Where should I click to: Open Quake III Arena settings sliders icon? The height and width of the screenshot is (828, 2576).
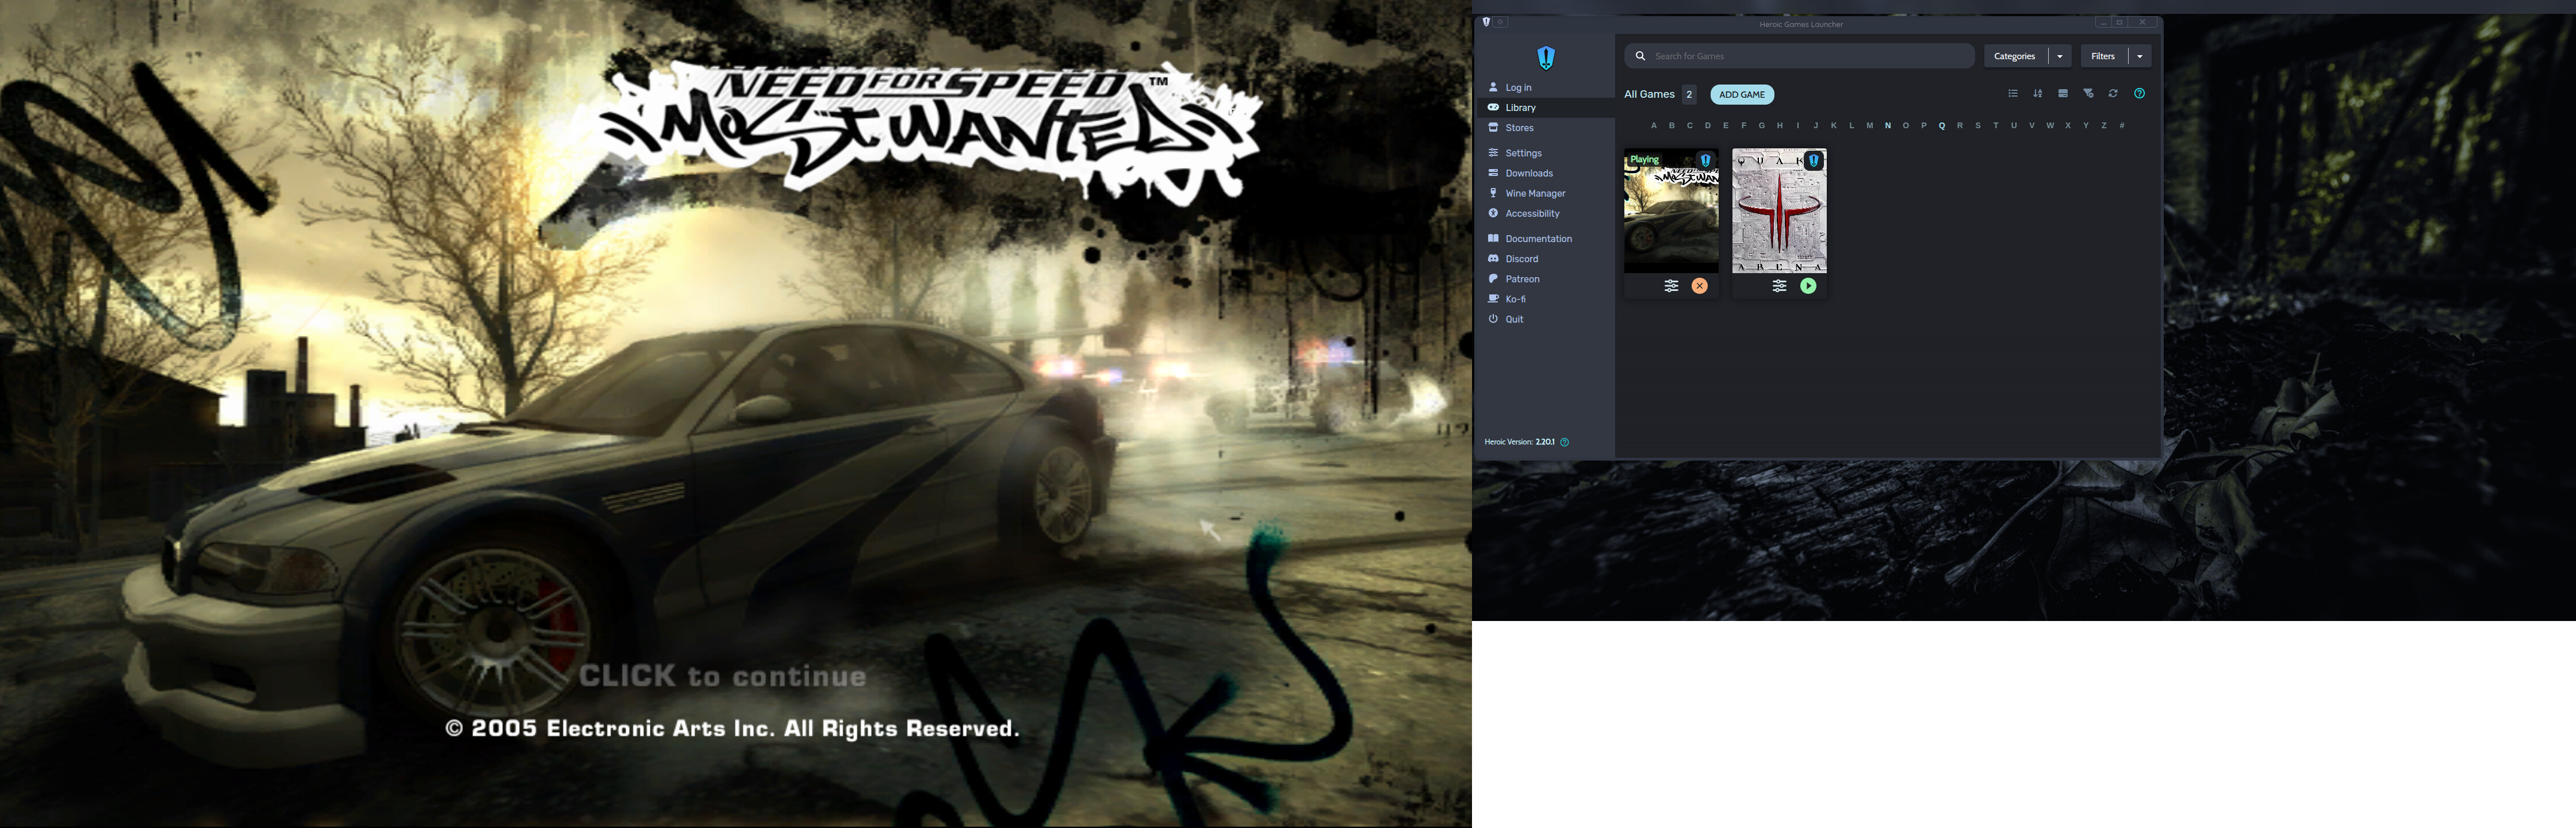[x=1779, y=286]
